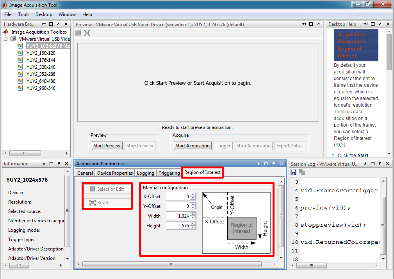Screen dimensions: 394x279
Task: Undock the Hardware Browser panel
Action: pos(58,24)
